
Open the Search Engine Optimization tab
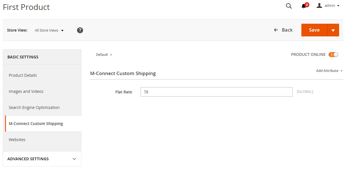pos(34,108)
